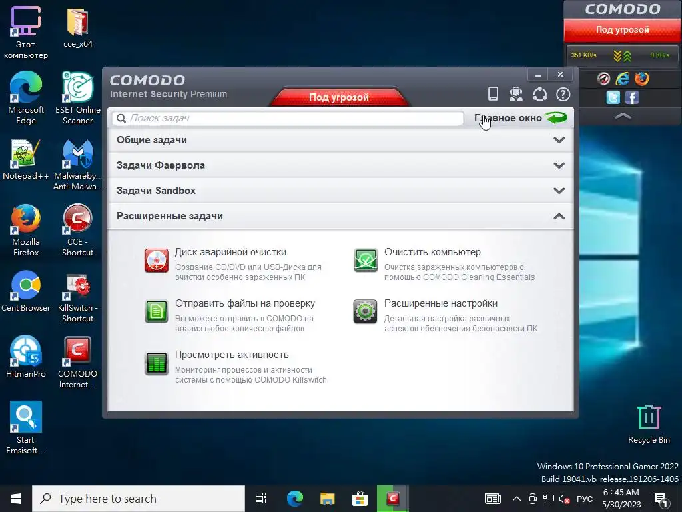Open Task View on the taskbar
The height and width of the screenshot is (512, 682).
[x=261, y=499]
